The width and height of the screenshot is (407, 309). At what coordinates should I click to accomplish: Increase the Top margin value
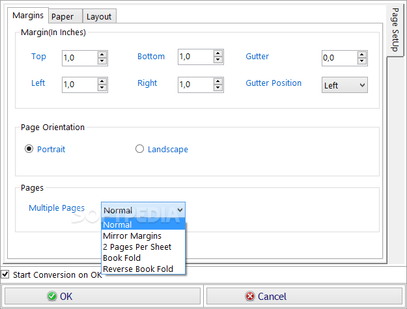[102, 55]
